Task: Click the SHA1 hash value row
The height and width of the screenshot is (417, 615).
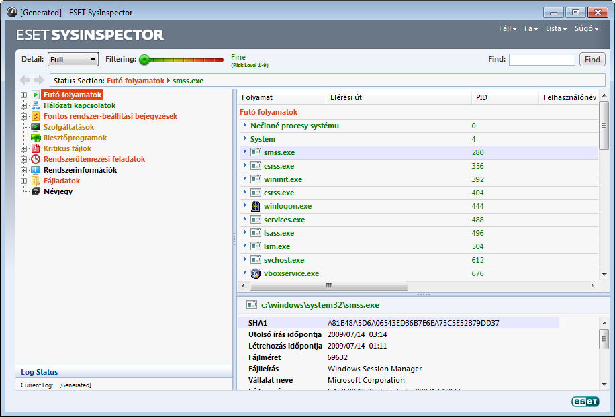Action: (399, 323)
